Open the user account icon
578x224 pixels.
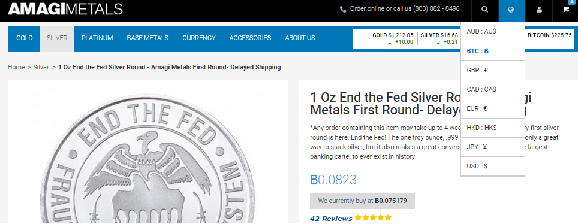pos(539,10)
